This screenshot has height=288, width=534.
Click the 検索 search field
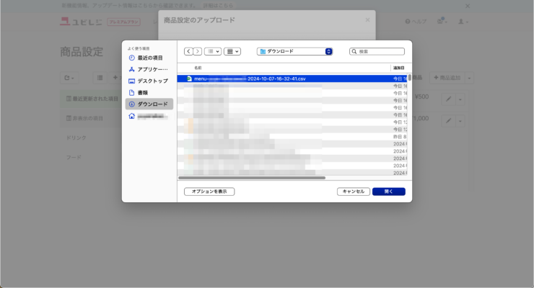coord(377,51)
